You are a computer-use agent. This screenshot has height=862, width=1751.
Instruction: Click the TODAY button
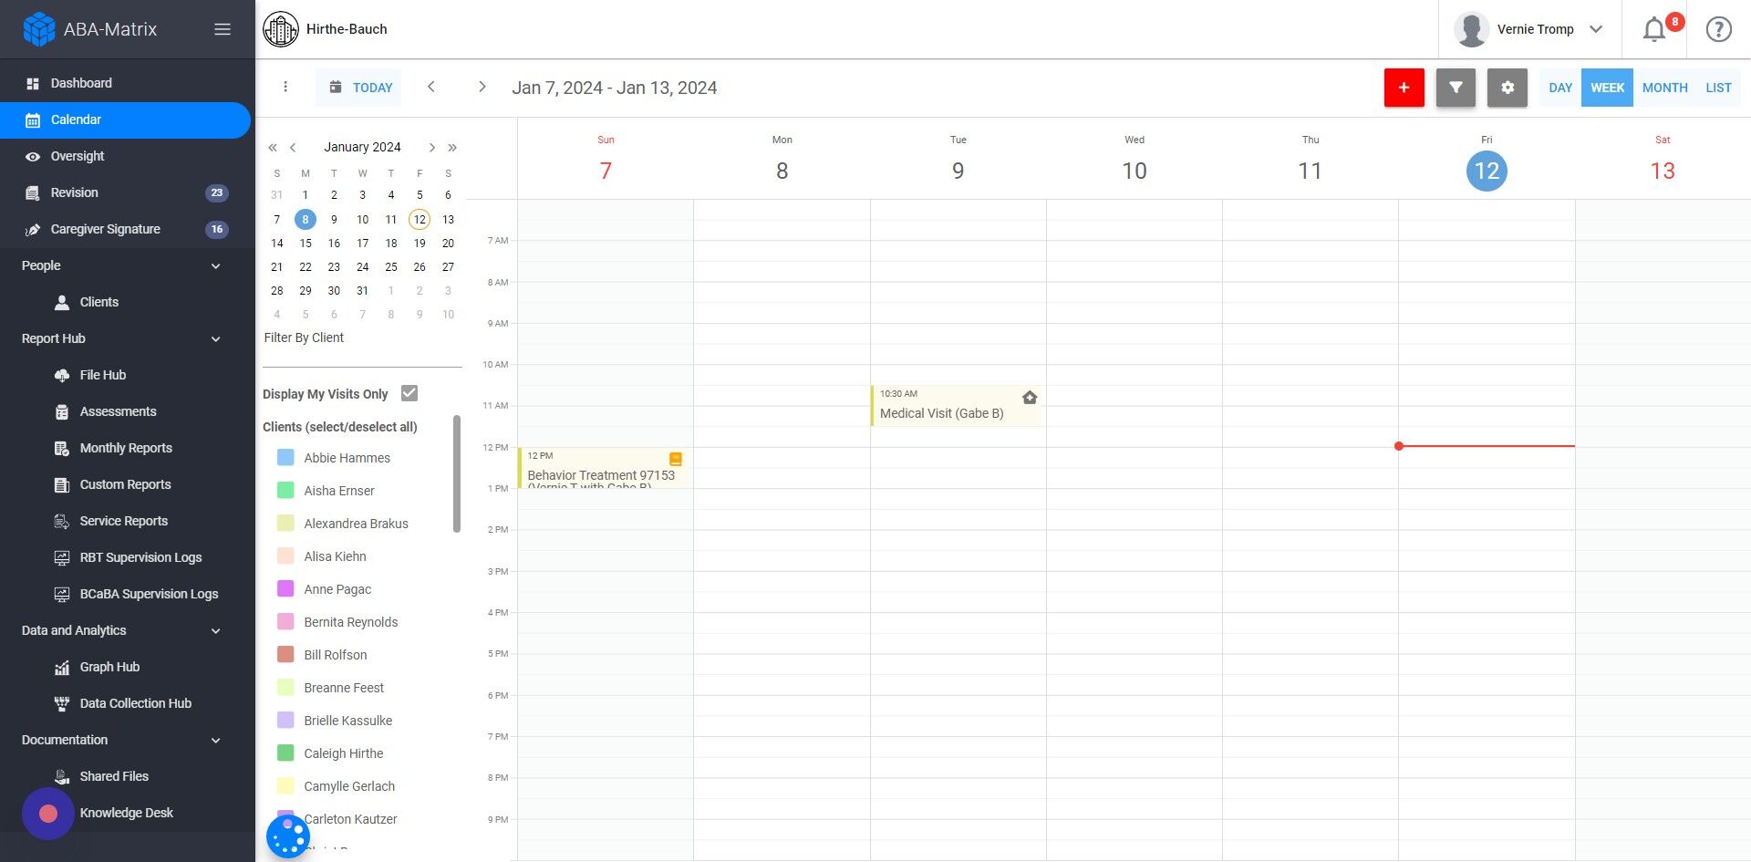pyautogui.click(x=359, y=88)
